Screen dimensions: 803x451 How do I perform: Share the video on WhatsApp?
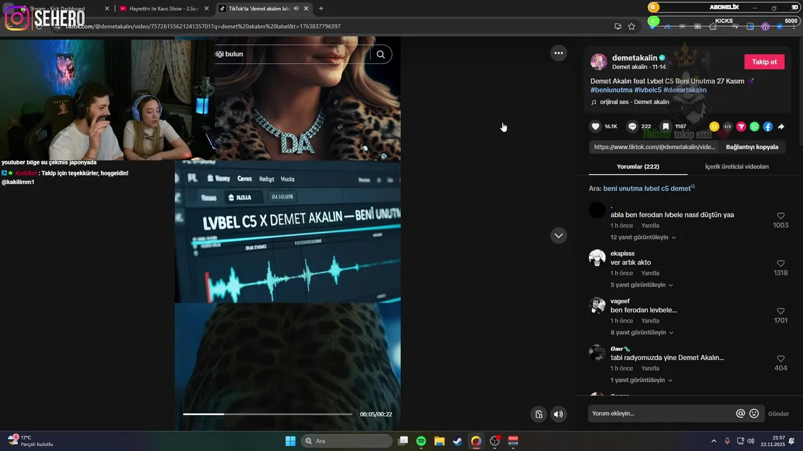pyautogui.click(x=754, y=127)
